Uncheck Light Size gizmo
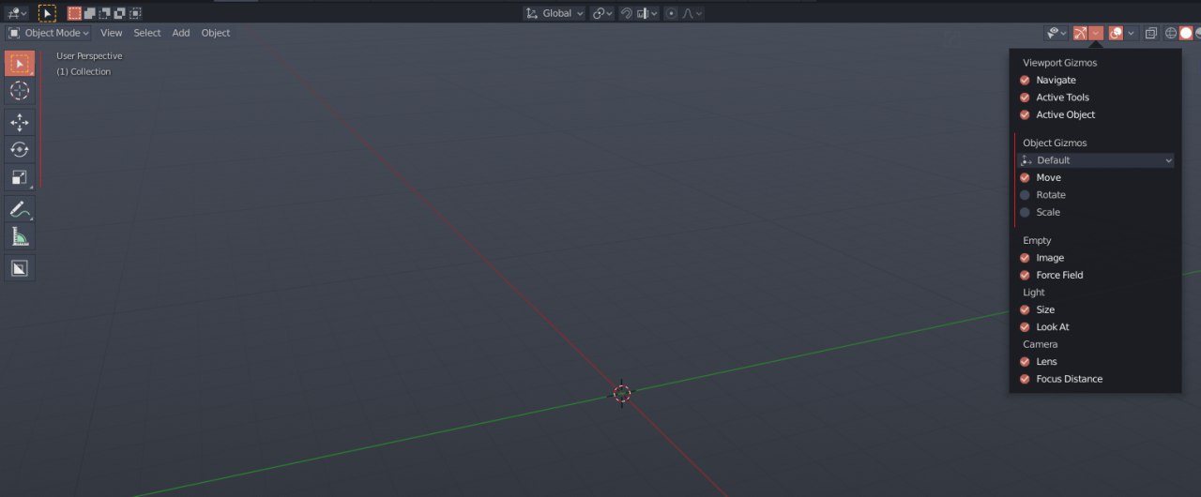The height and width of the screenshot is (497, 1201). click(1025, 309)
